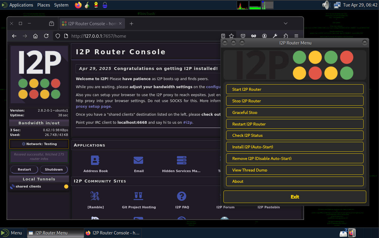379x238 pixels.
Task: Click the Stop I2P Router button
Action: point(295,101)
